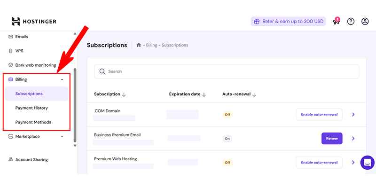
Task: Open the live chat bubble icon
Action: (x=368, y=163)
